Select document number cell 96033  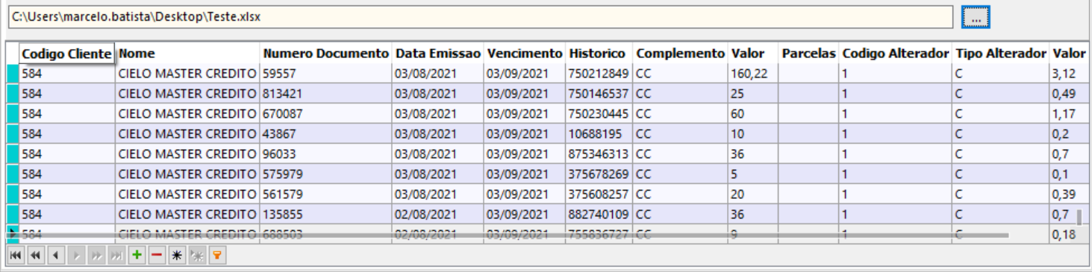326,154
